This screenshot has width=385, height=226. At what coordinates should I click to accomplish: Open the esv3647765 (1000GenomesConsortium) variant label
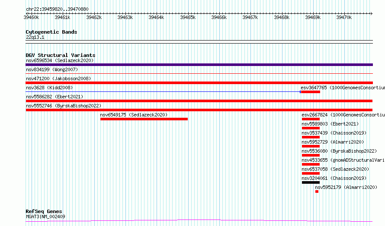pos(343,88)
